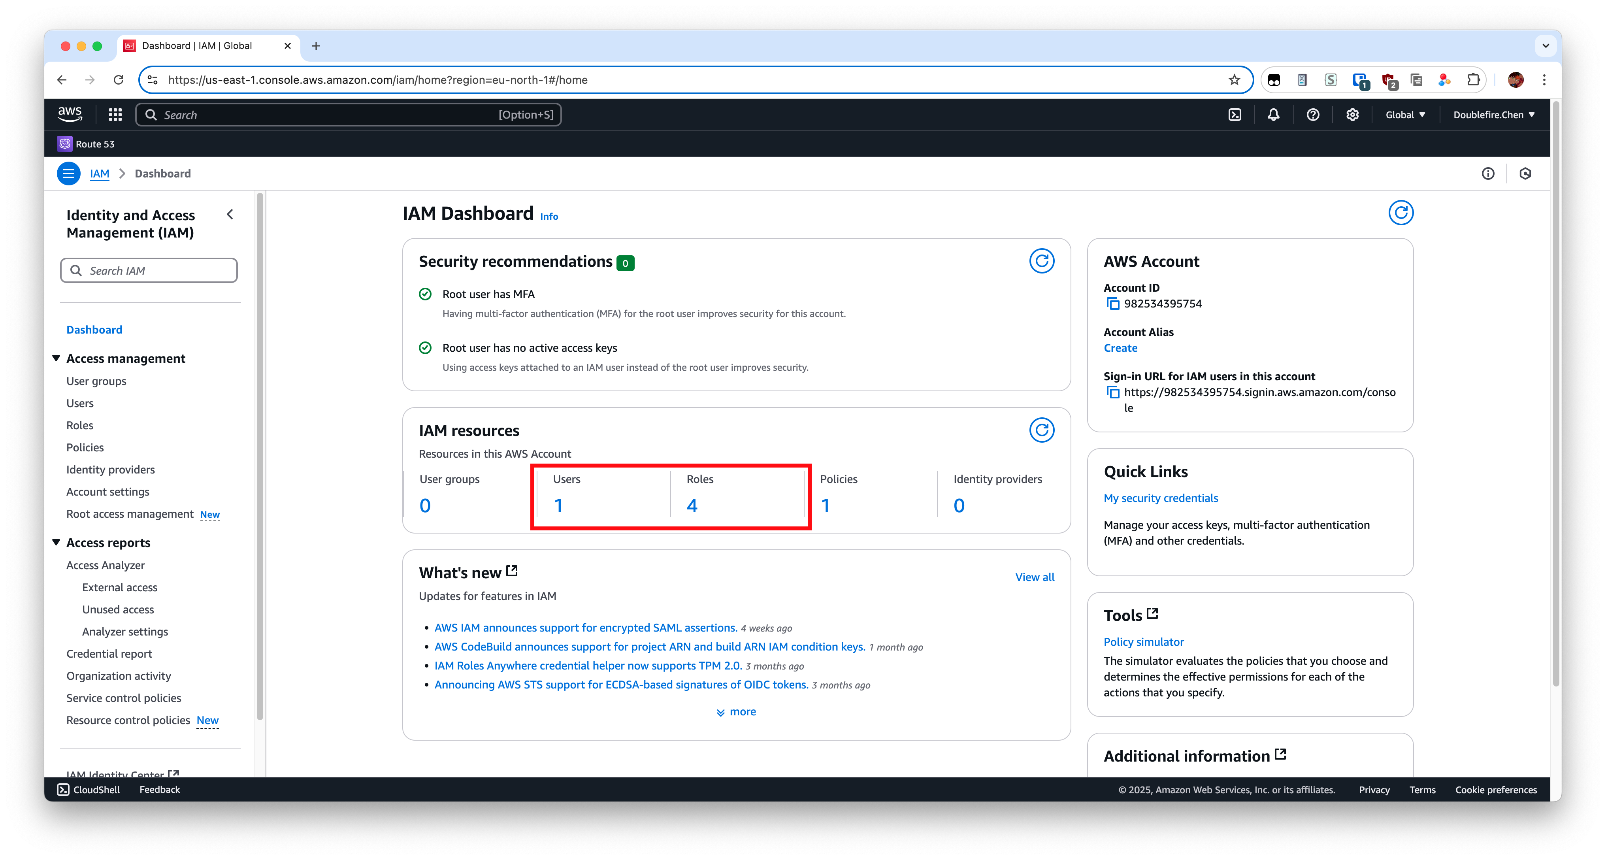Screen dimensions: 1606x860
Task: Open the help question mark menu
Action: (x=1312, y=115)
